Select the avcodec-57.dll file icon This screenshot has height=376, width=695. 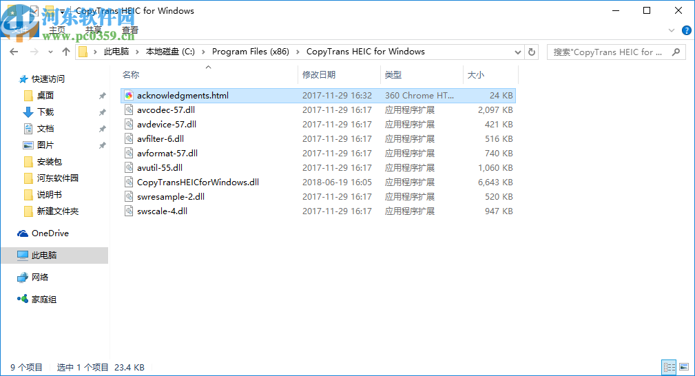coord(129,110)
